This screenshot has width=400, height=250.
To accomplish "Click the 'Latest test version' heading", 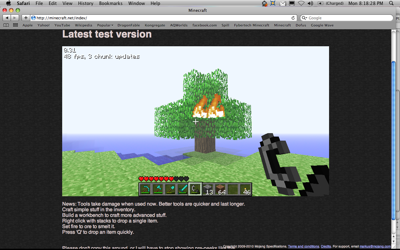I will coord(107,34).
